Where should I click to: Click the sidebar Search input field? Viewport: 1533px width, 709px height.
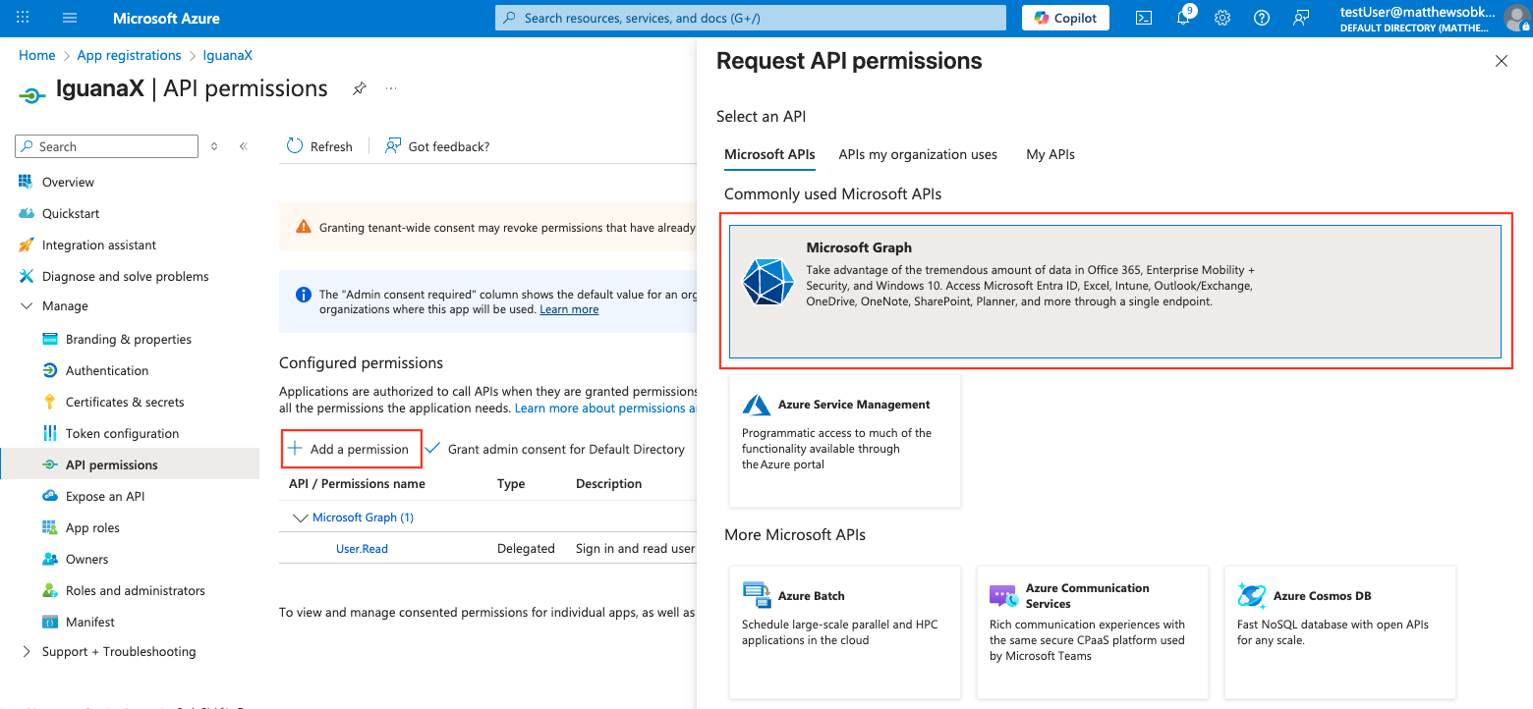pos(106,146)
